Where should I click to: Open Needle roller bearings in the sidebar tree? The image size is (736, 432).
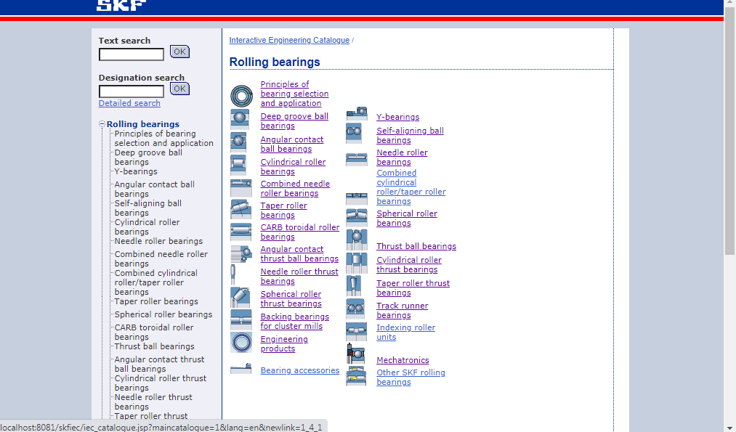pos(158,241)
